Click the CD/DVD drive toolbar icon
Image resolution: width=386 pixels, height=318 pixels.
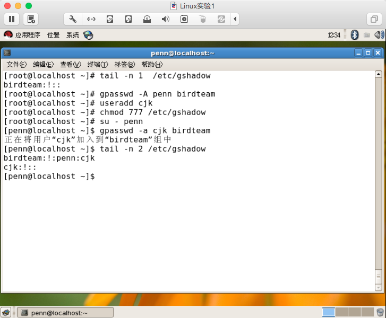coord(147,19)
